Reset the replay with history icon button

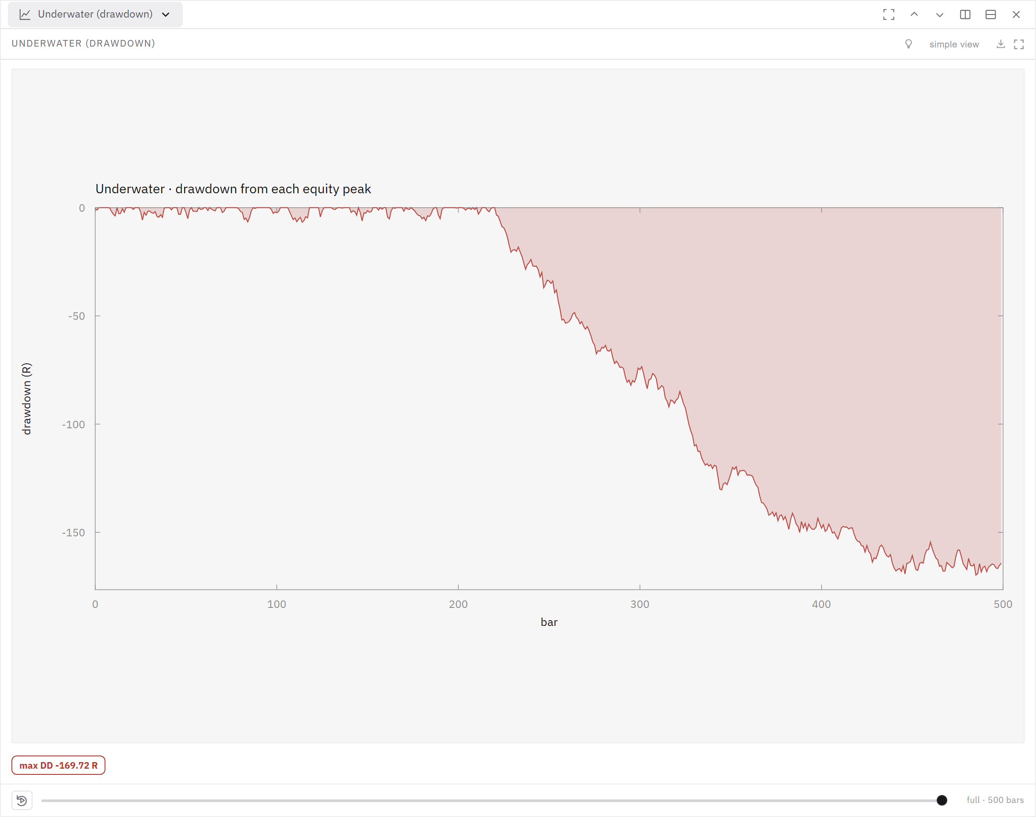pos(22,800)
